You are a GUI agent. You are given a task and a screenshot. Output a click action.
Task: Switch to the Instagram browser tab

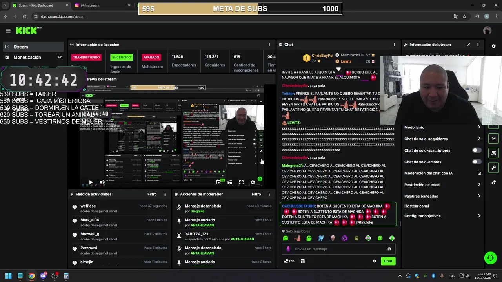coord(103,5)
